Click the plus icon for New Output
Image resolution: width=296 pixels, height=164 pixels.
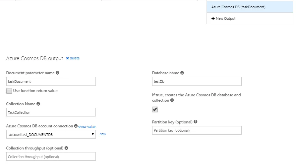click(213, 18)
